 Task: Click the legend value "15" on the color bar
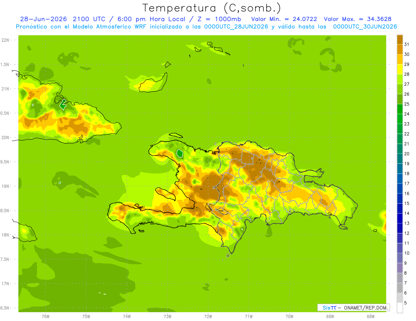coord(407,203)
